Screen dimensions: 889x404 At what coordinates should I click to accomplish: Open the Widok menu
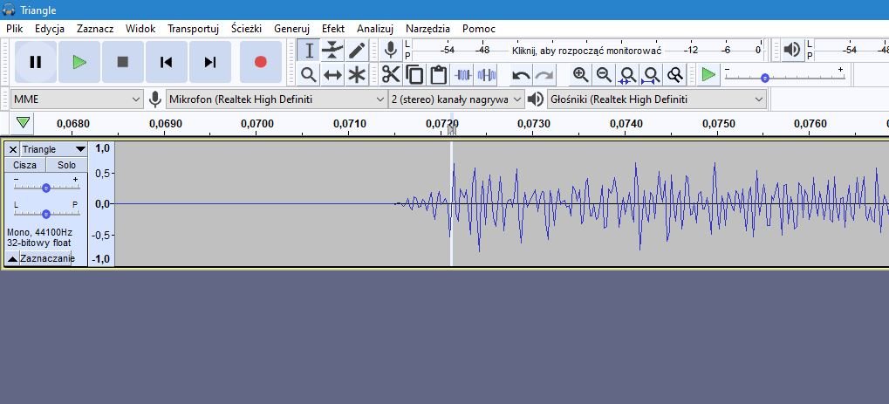140,29
